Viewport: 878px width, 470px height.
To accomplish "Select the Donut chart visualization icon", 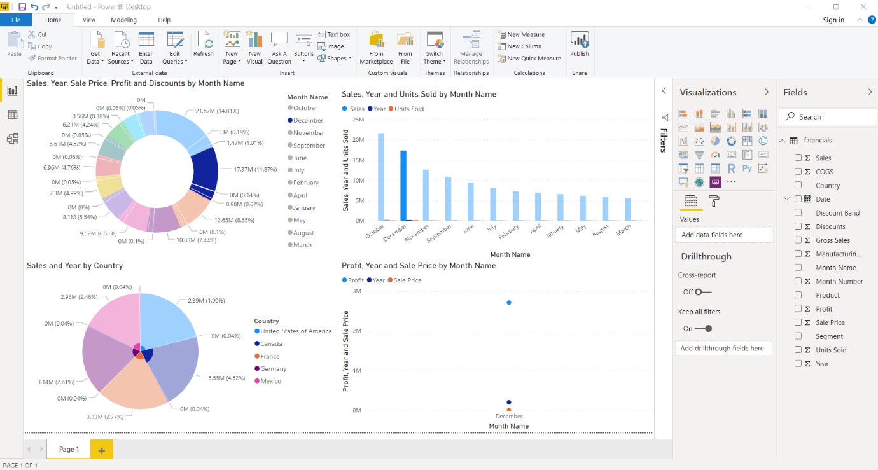I will coord(732,141).
